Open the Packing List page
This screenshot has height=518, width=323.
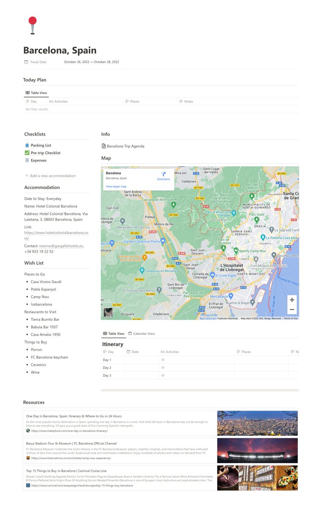41,145
